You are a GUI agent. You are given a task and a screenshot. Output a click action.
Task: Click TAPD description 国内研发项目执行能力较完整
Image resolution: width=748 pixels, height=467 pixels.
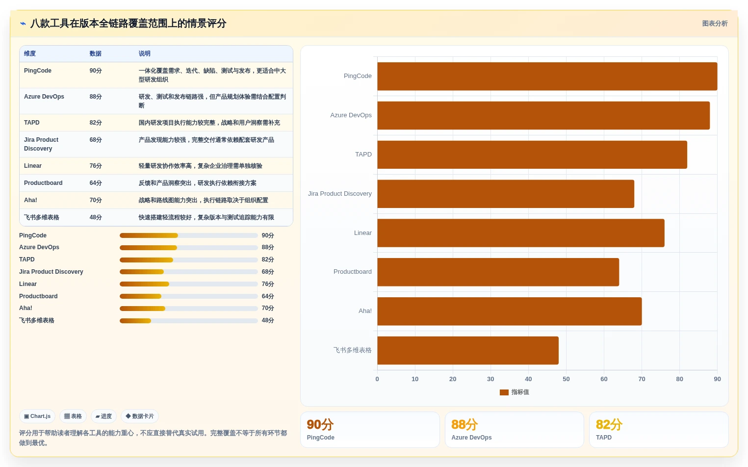point(209,123)
